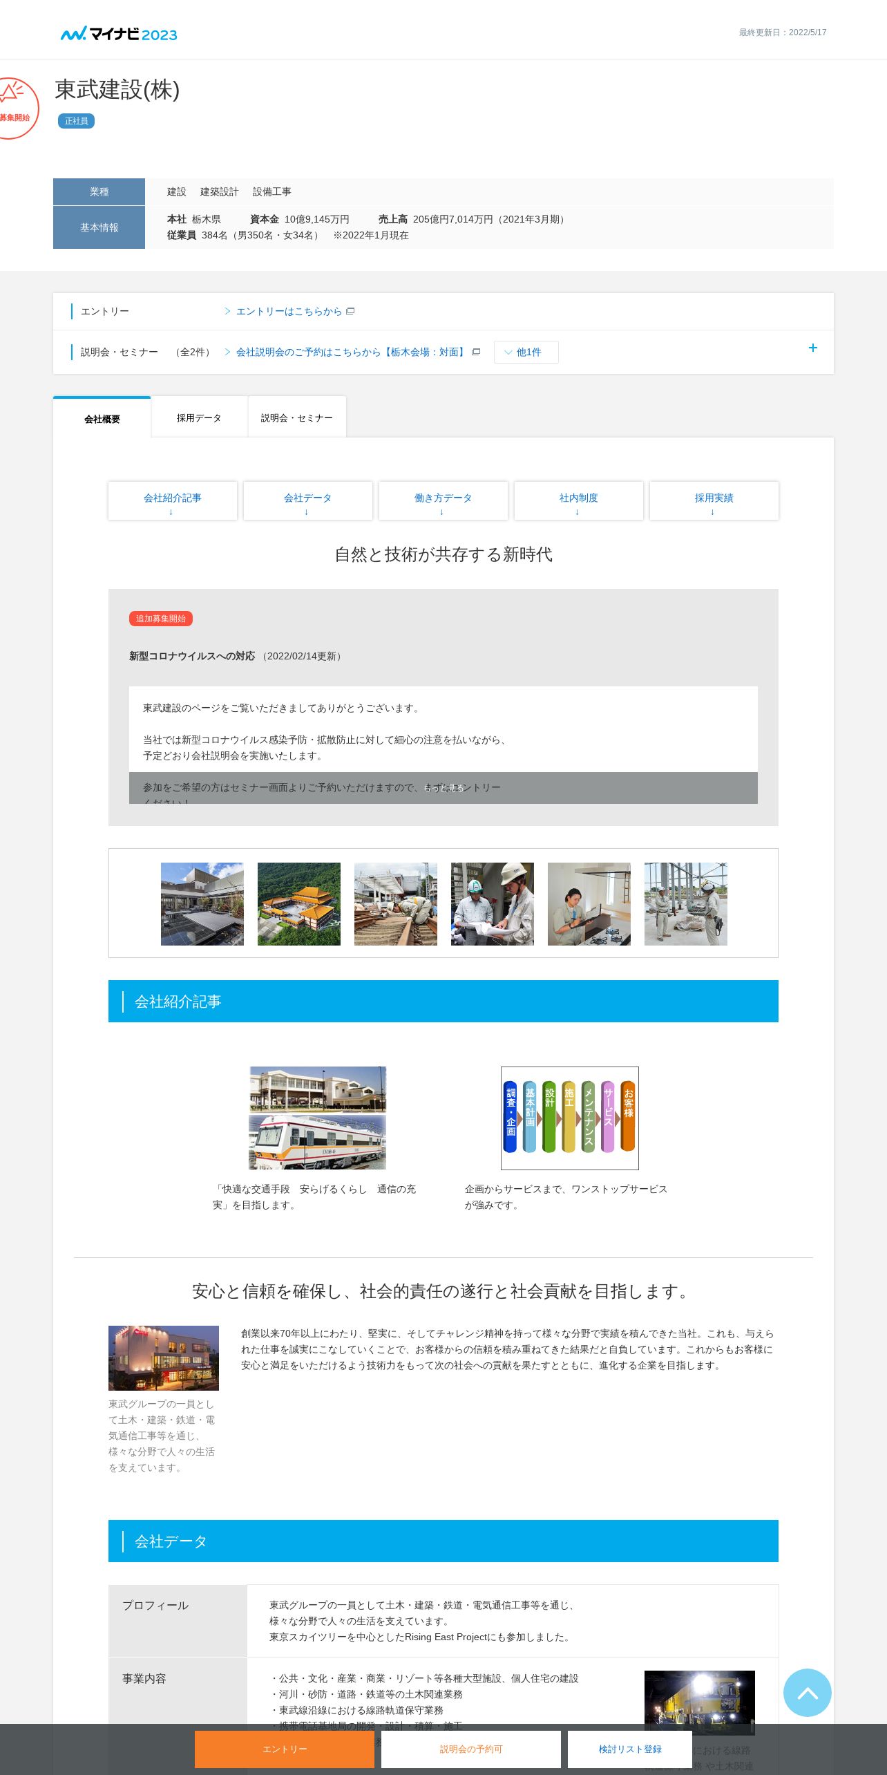The width and height of the screenshot is (887, 1775).
Task: Open the orange-roof temple aerial thumbnail
Action: [299, 903]
